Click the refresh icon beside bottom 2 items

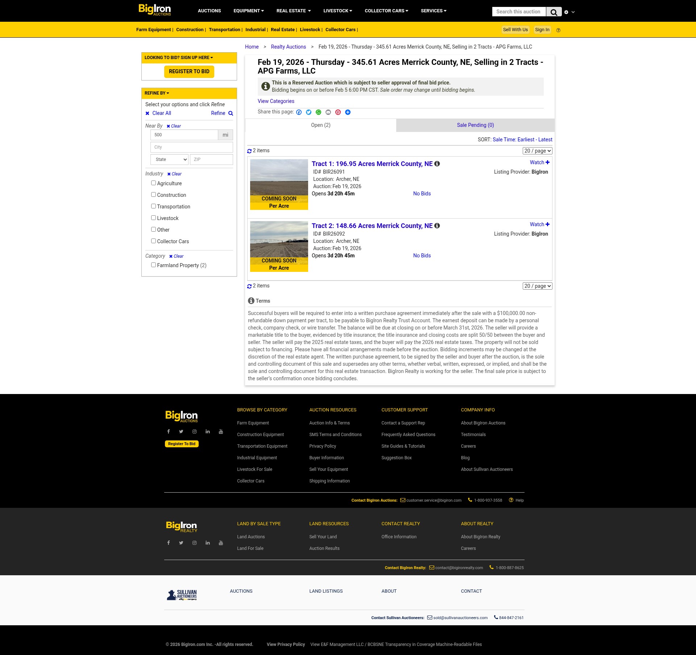tap(249, 286)
